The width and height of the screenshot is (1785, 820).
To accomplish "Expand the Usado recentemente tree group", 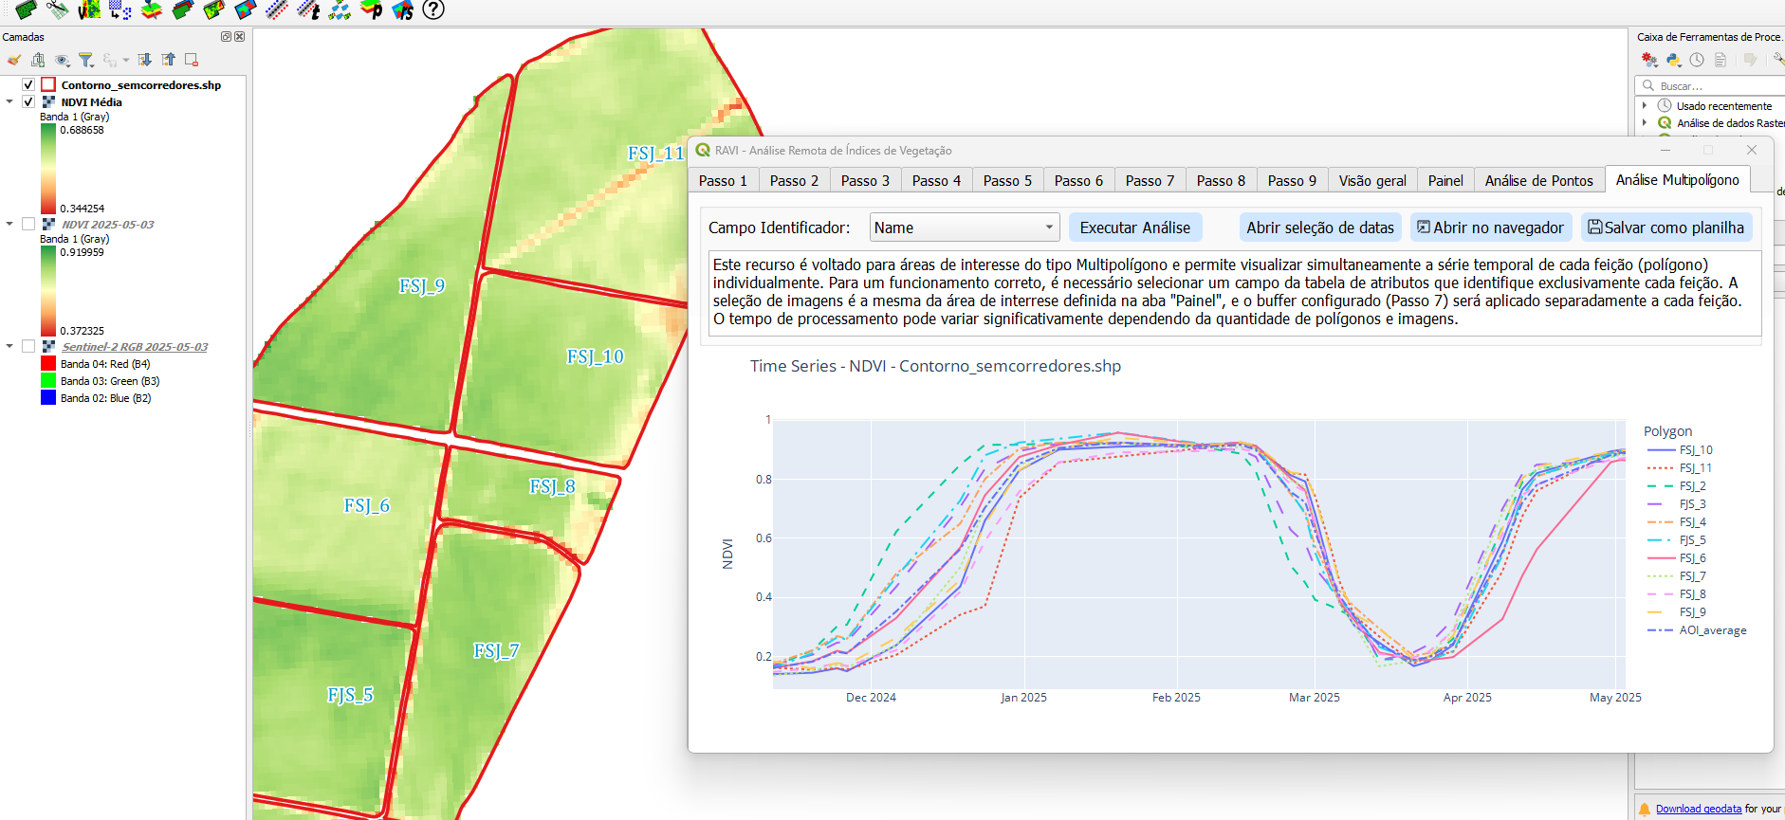I will (x=1645, y=106).
